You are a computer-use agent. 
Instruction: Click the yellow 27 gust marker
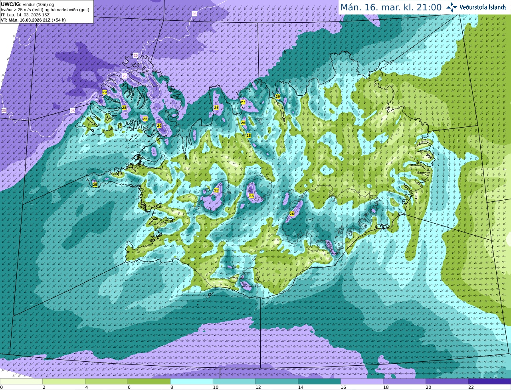[243, 102]
